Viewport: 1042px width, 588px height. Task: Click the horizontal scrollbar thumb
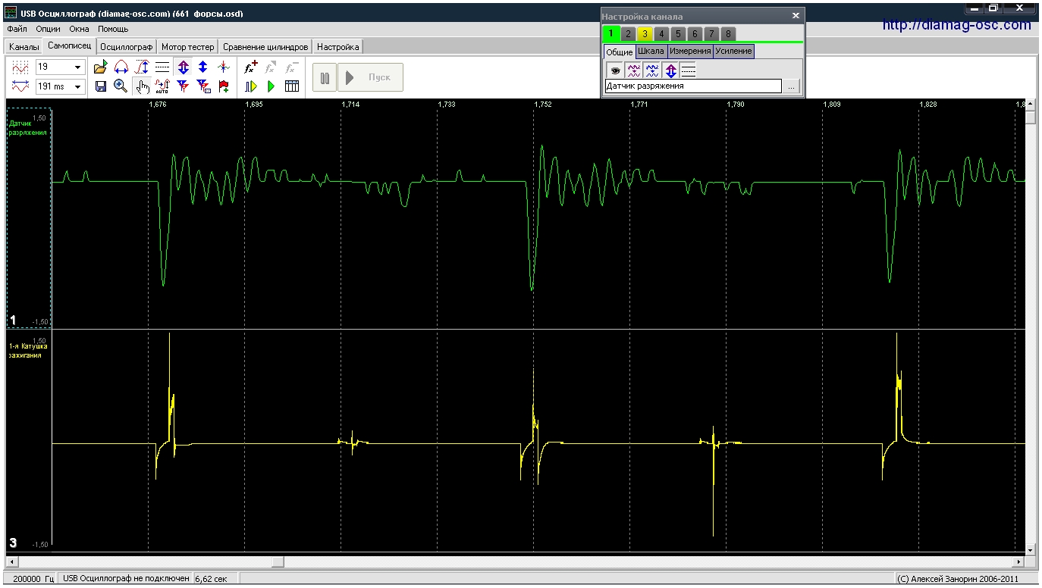tap(278, 561)
